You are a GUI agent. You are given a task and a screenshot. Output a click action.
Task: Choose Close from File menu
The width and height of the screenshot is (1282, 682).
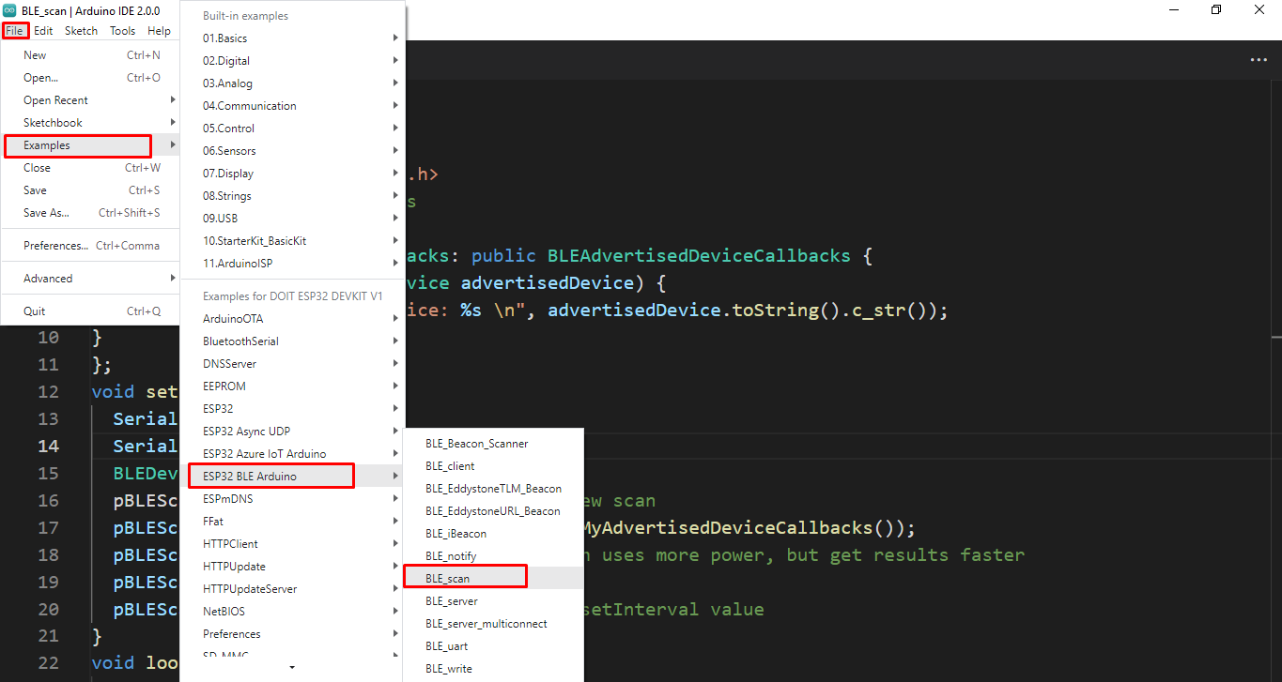click(90, 168)
